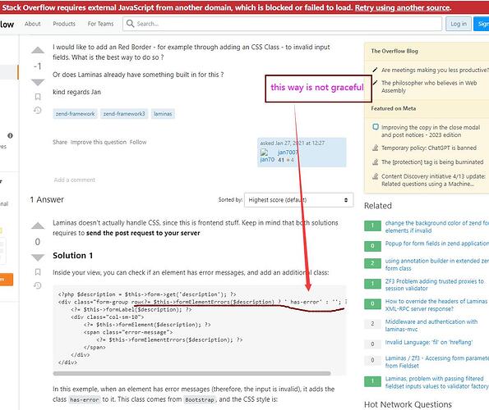This screenshot has height=410, width=489.
Task: Show the question's activity history icon
Action: tap(38, 110)
